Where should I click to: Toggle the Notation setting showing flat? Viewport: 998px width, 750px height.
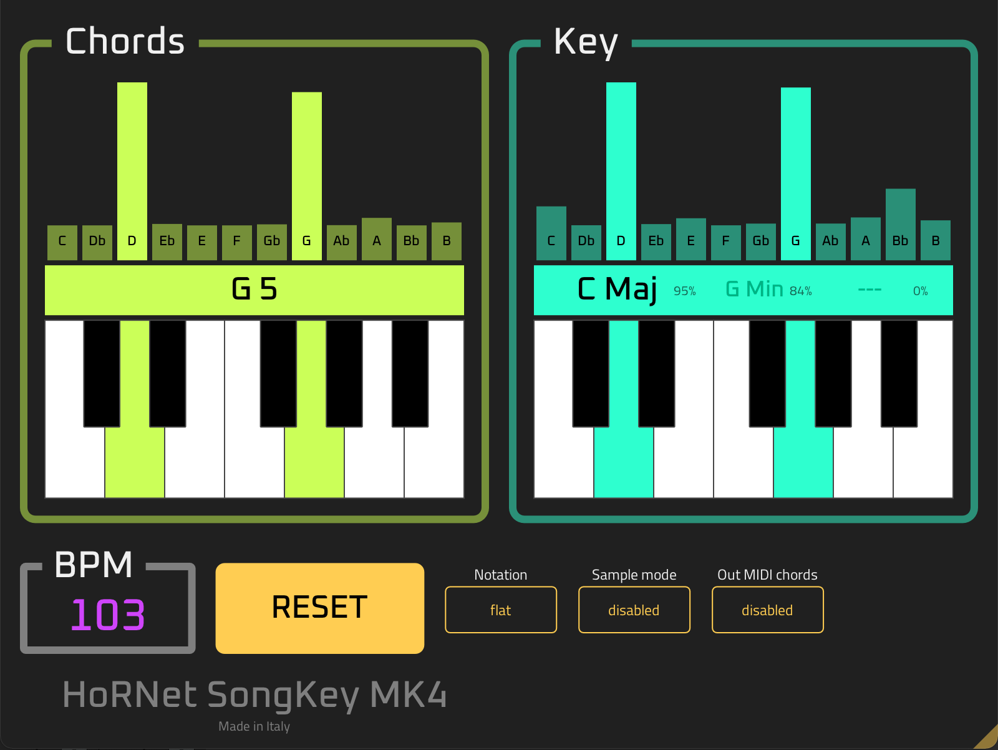click(x=501, y=610)
